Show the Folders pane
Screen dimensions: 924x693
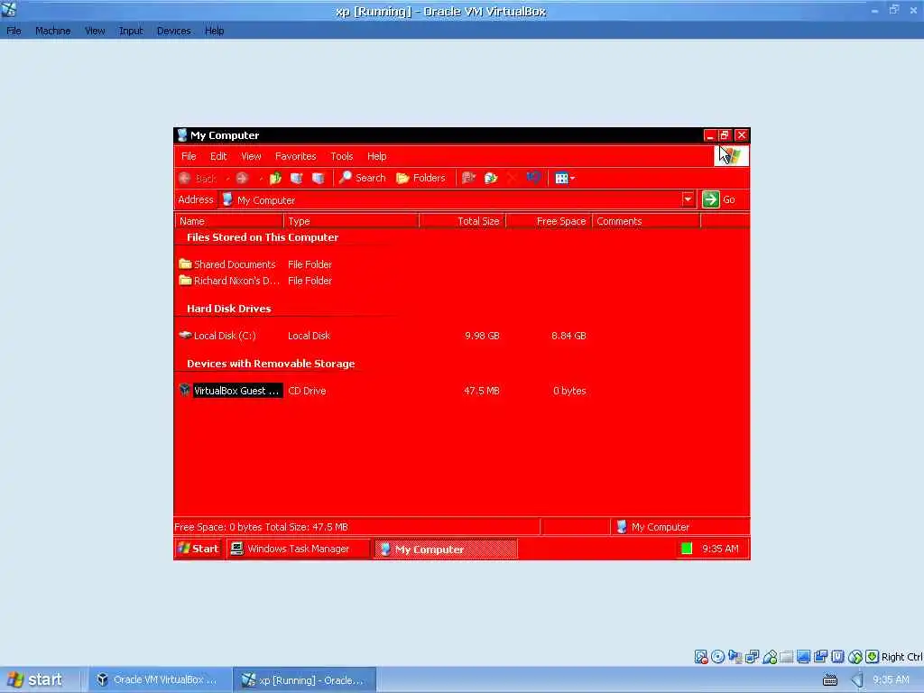pyautogui.click(x=420, y=178)
